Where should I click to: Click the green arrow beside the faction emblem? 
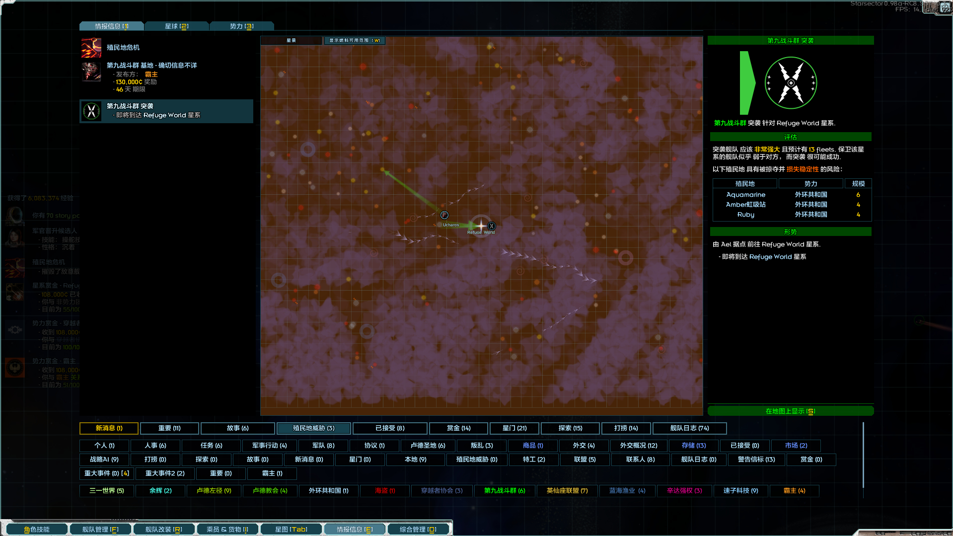pyautogui.click(x=746, y=83)
